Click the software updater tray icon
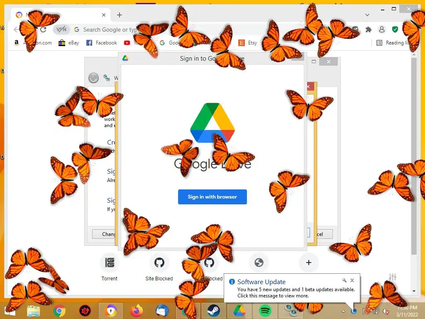Image resolution: width=425 pixels, height=319 pixels. [354, 311]
